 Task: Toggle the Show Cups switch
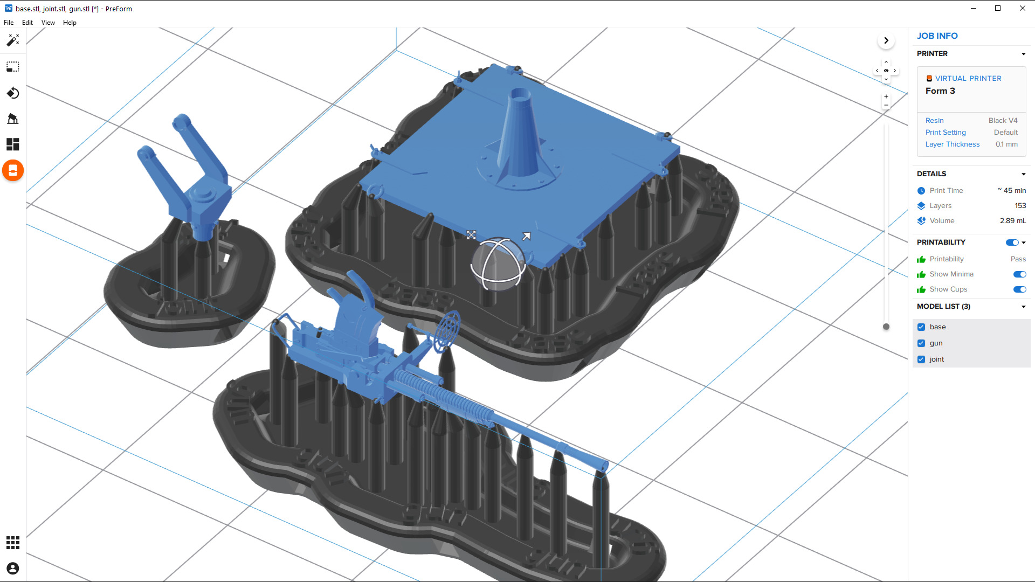(x=1019, y=289)
